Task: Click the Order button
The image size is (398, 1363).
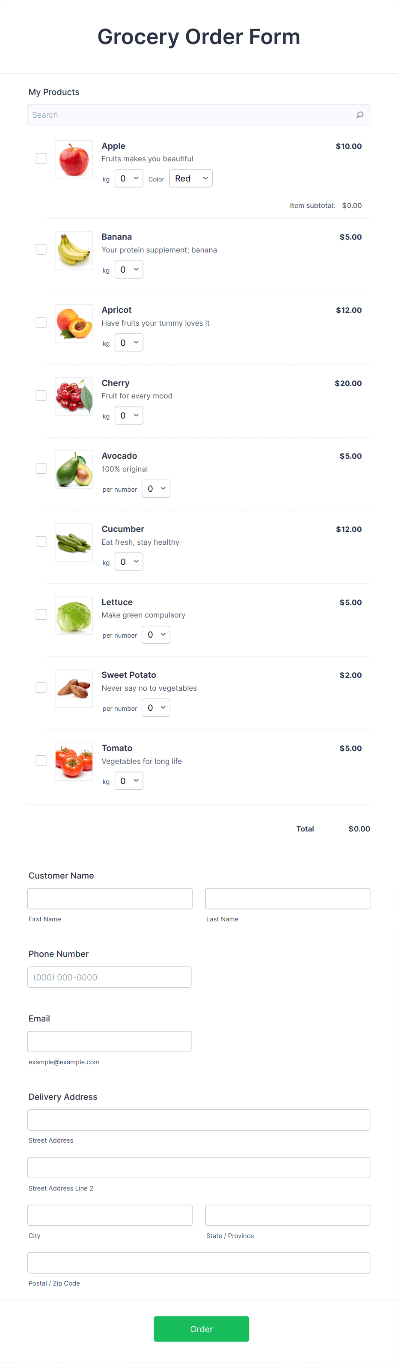Action: (x=201, y=1329)
